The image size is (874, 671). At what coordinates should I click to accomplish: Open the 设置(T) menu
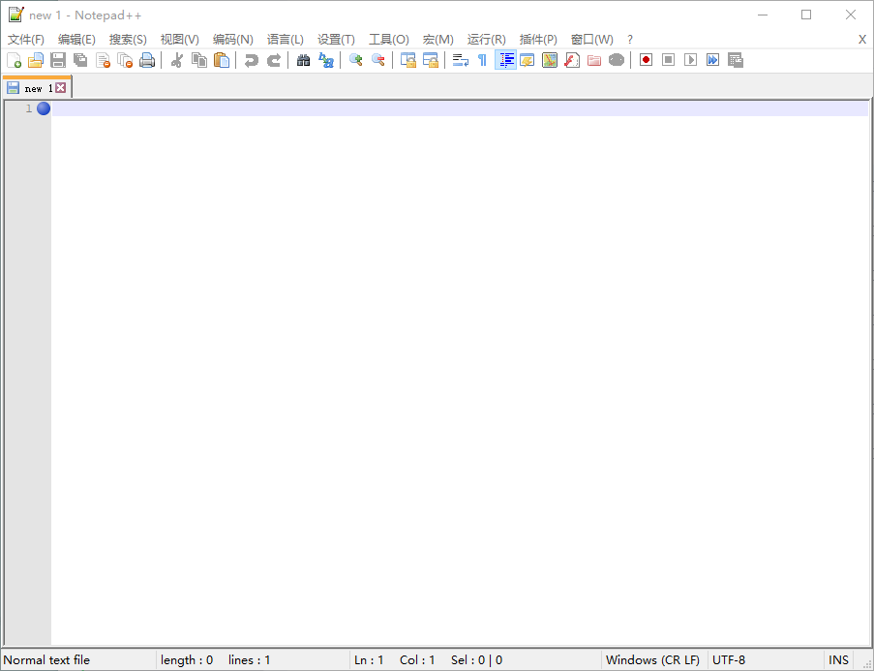tap(336, 40)
